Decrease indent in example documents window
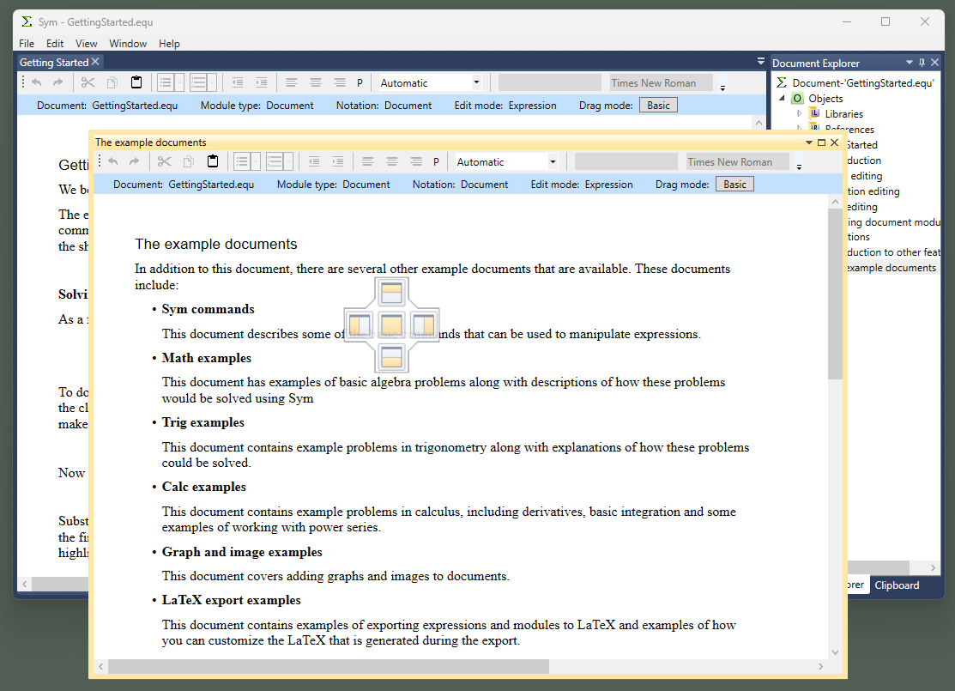The image size is (955, 691). pyautogui.click(x=314, y=161)
